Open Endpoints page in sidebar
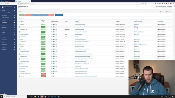The width and height of the screenshot is (175, 98). click(4, 45)
